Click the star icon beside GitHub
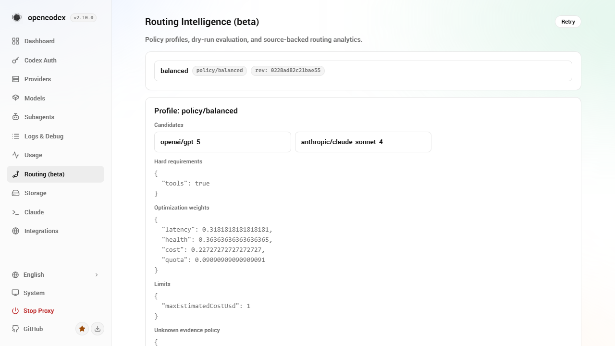This screenshot has height=346, width=615. coord(82,329)
